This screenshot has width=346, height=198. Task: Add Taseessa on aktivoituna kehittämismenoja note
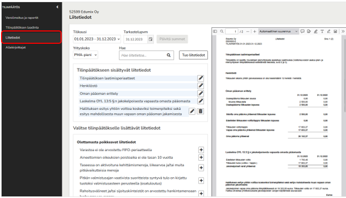click(x=201, y=168)
